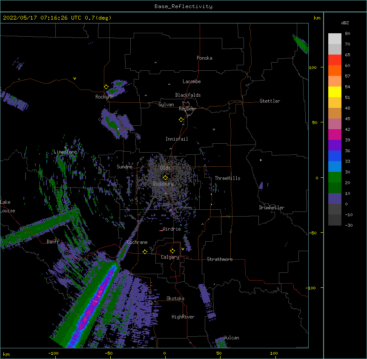Click the HighRiver label
The image size is (367, 359).
[183, 317]
